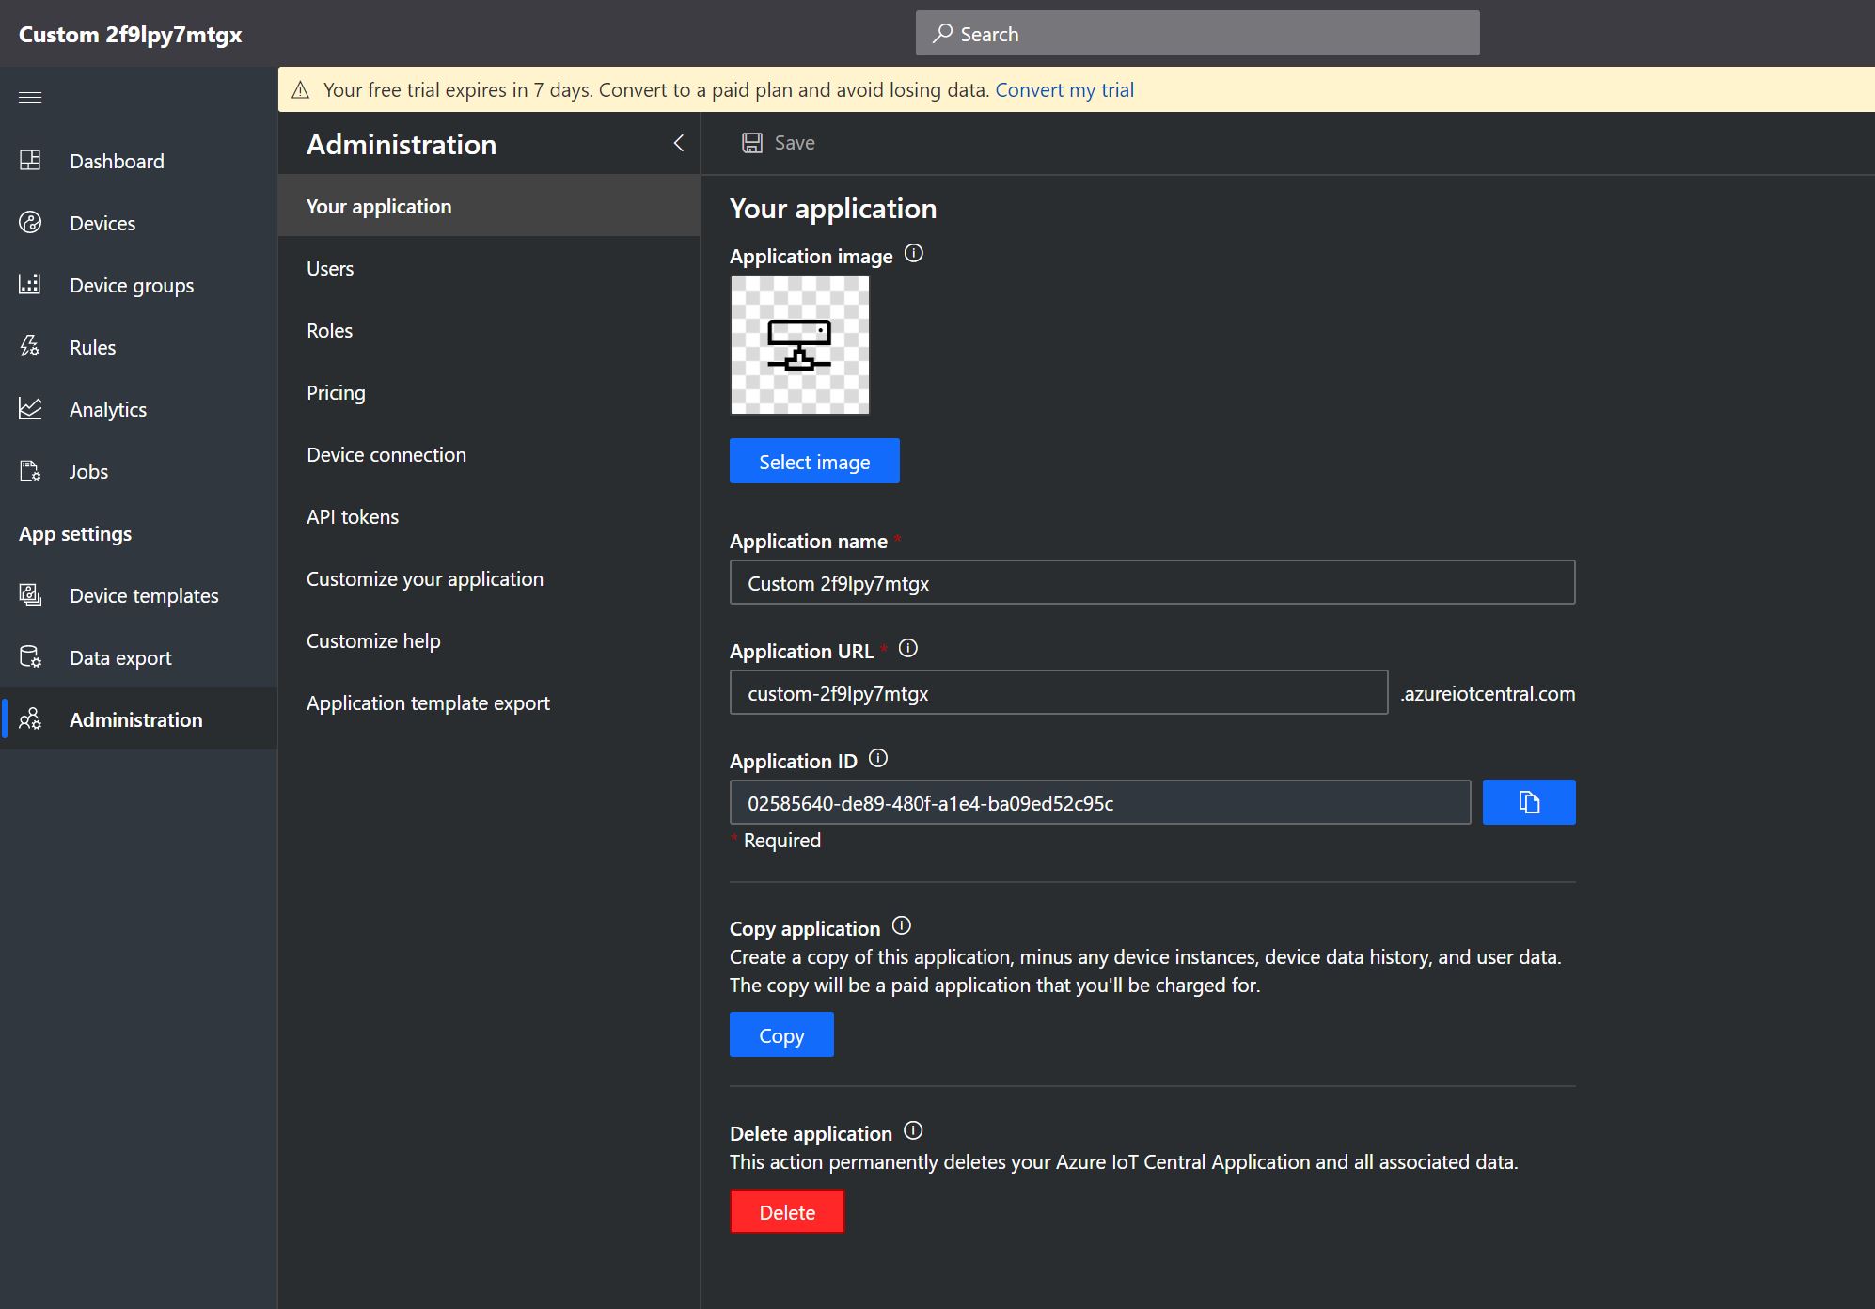
Task: Follow the Convert my trial link
Action: pyautogui.click(x=1064, y=90)
